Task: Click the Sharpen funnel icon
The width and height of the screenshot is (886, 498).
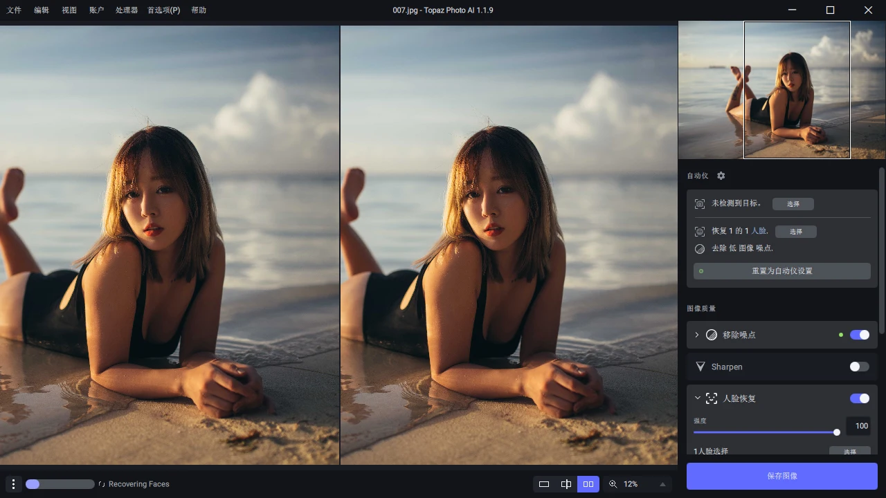Action: point(700,367)
